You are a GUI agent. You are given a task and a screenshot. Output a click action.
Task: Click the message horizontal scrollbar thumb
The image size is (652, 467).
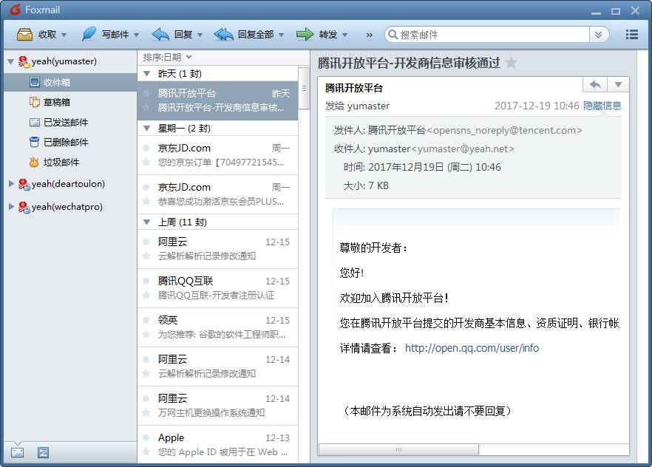398,449
